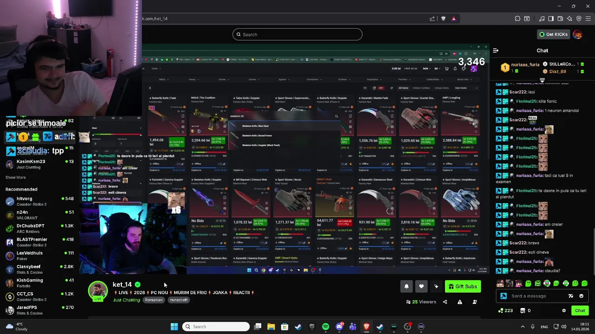Open Brave browser from the taskbar
The image size is (595, 334).
coord(366,327)
